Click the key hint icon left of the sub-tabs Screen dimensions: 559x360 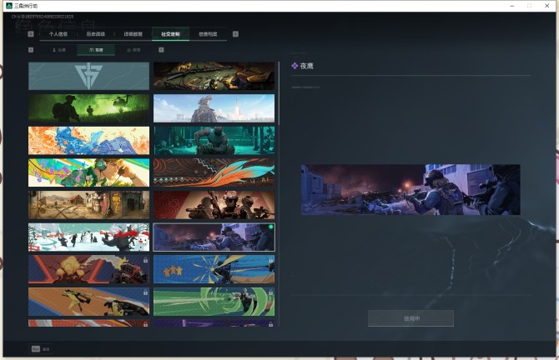click(x=31, y=50)
